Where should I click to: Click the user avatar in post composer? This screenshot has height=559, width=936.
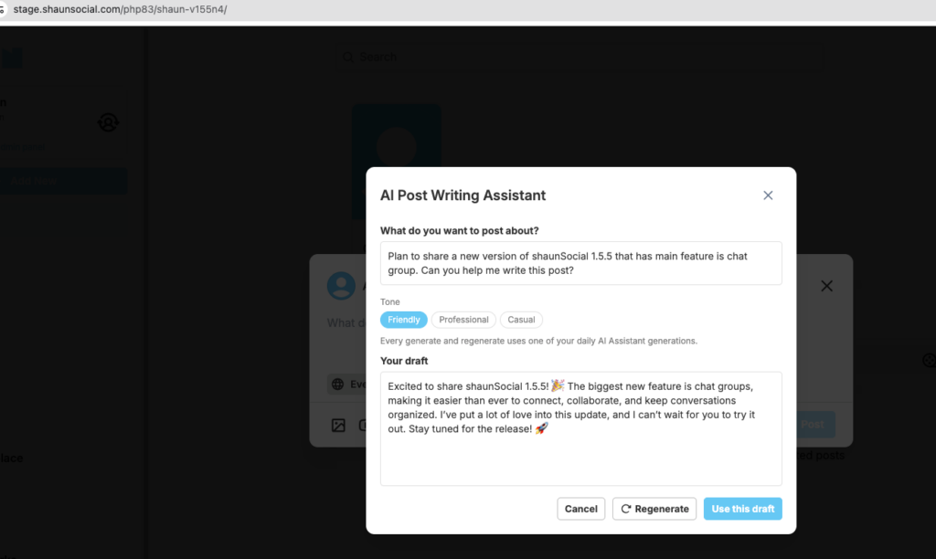(x=342, y=286)
